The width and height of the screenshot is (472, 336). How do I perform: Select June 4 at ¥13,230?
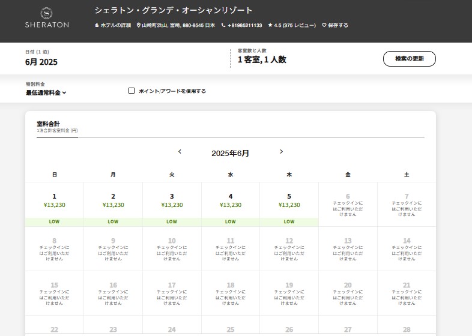coord(231,204)
